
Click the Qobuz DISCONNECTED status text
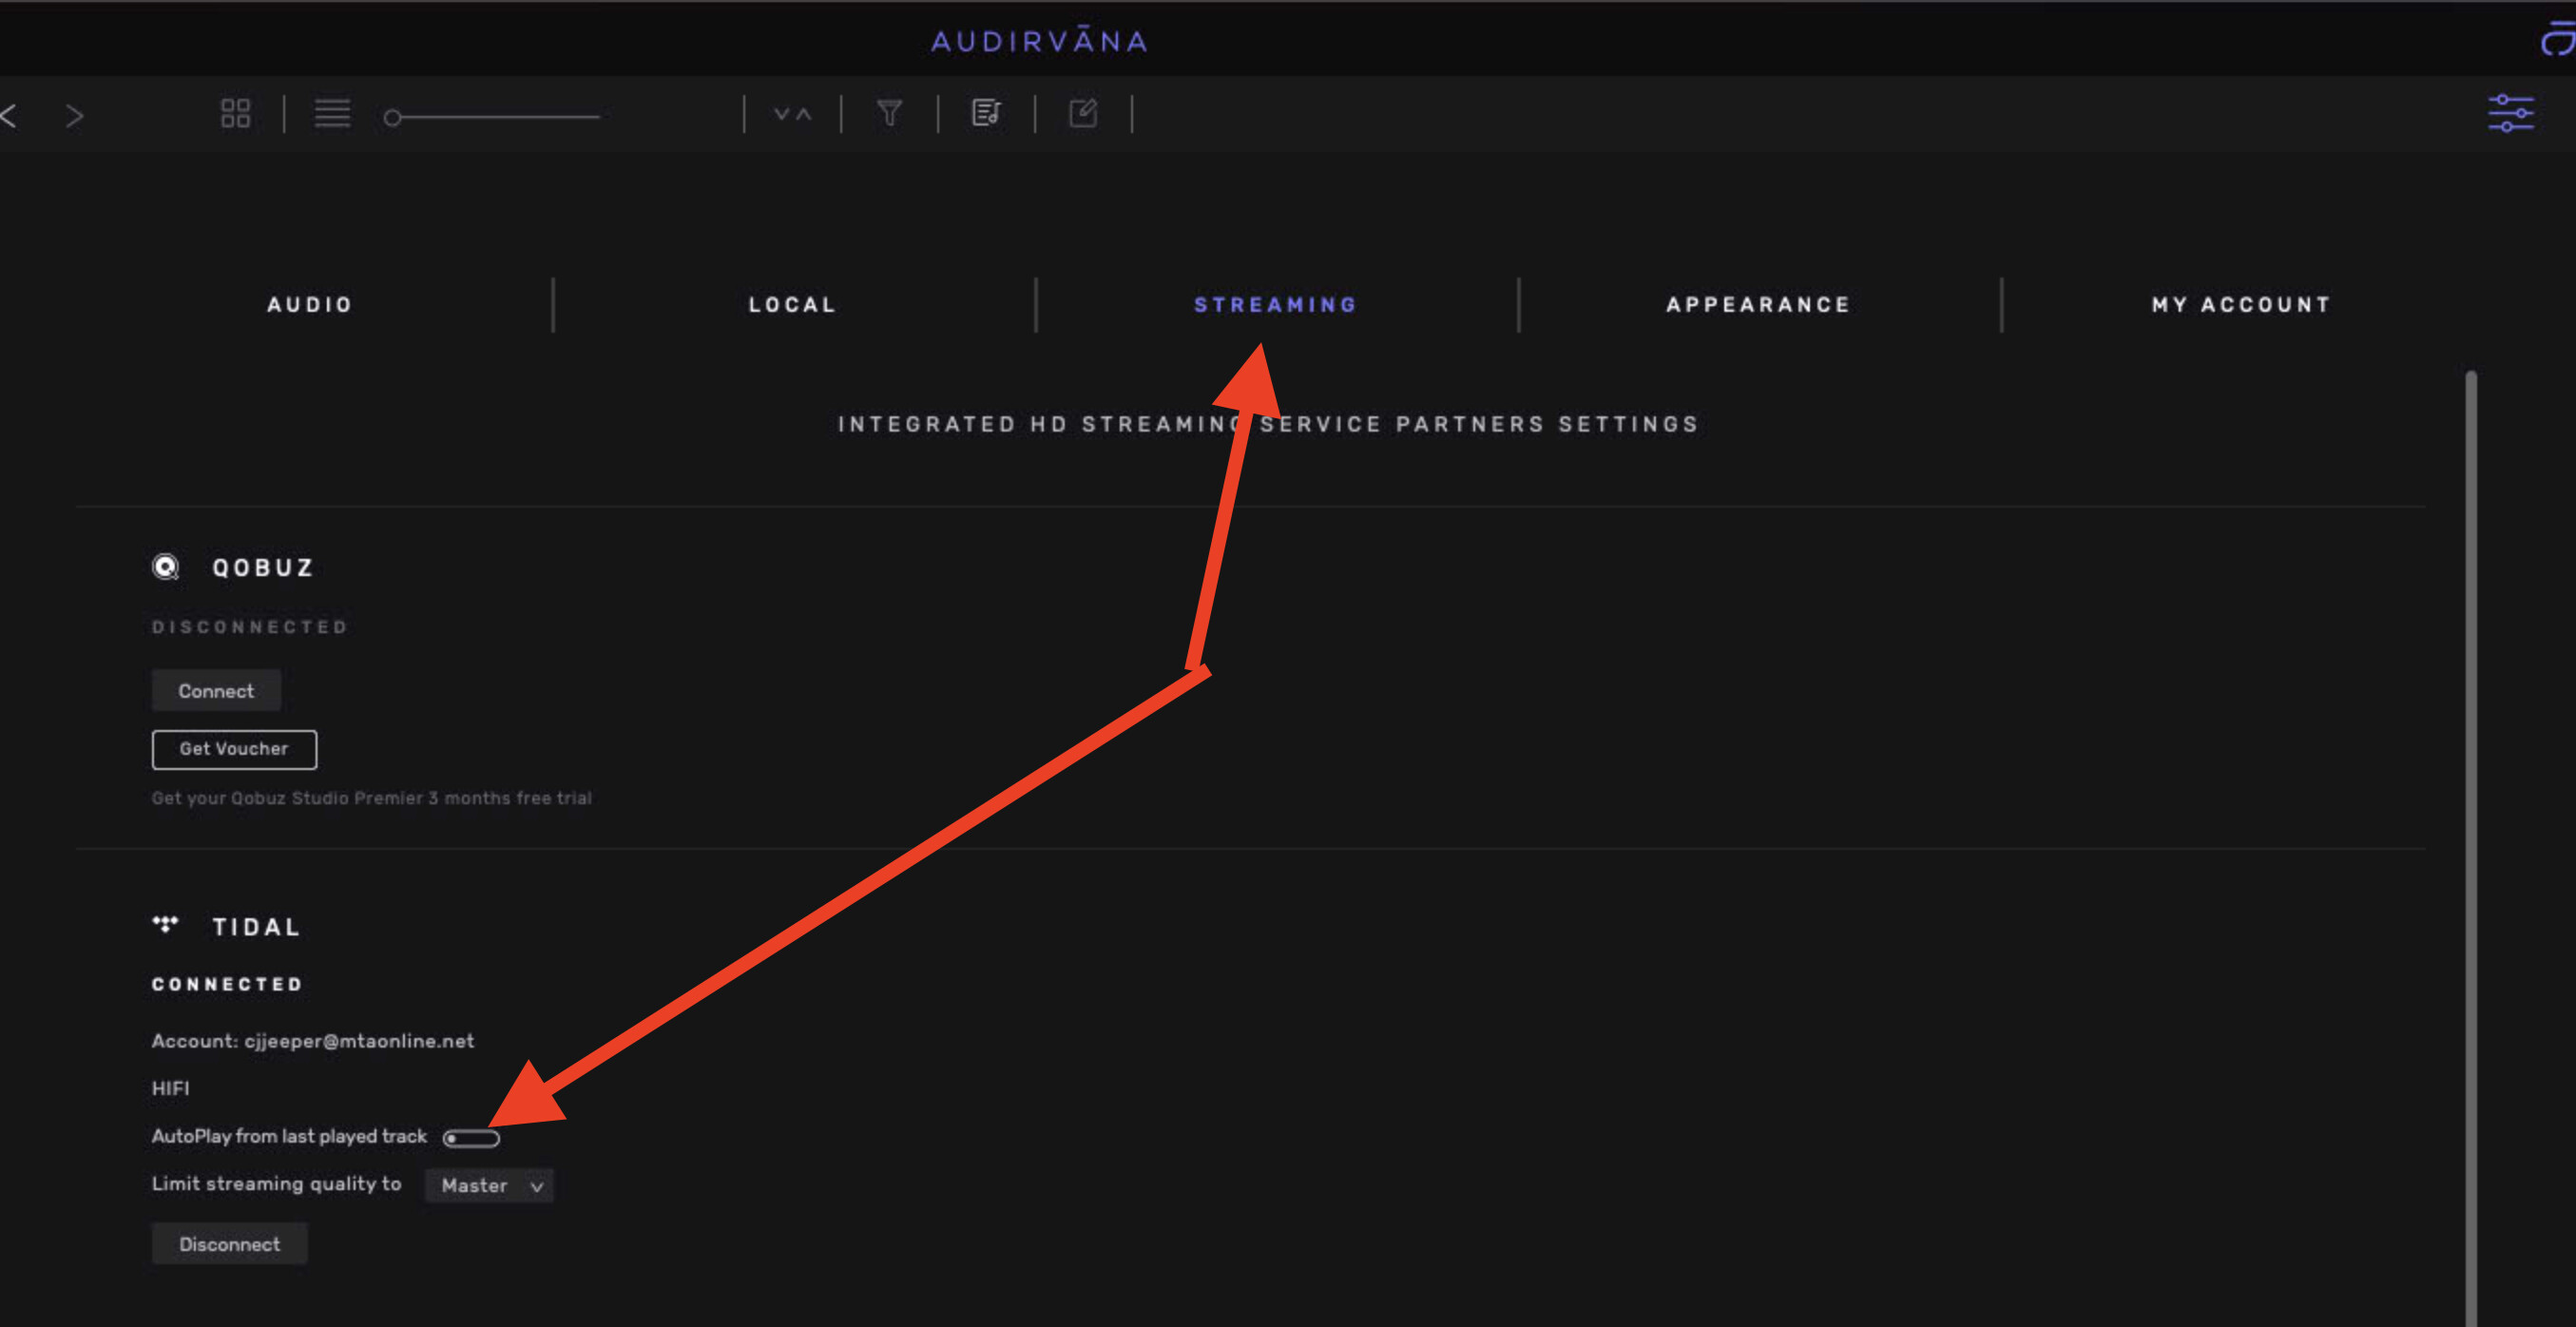coord(250,627)
